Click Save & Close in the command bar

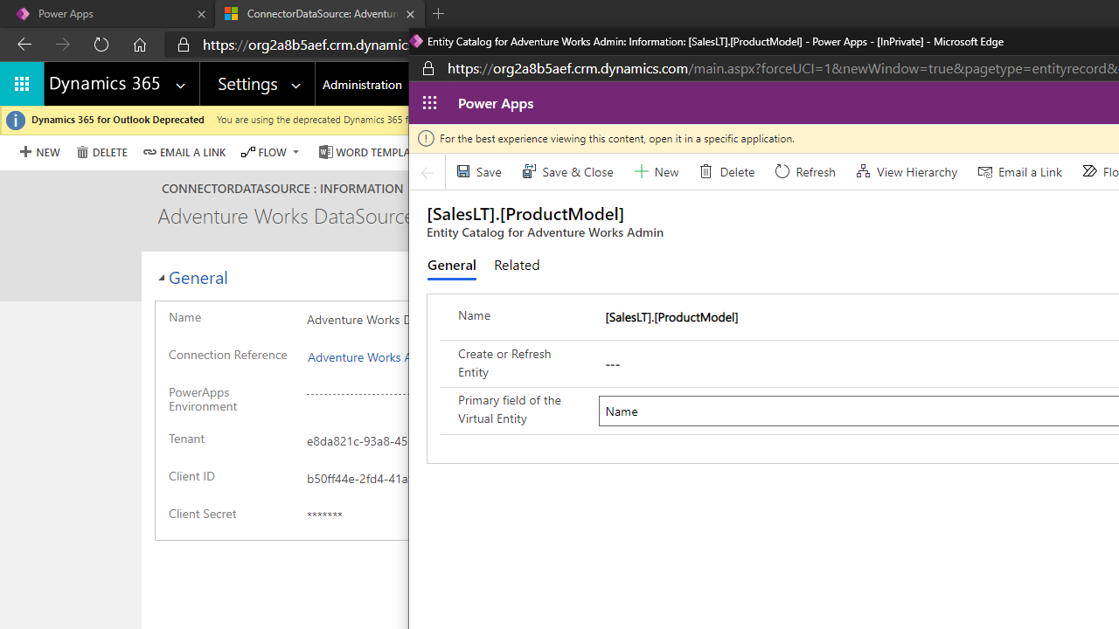(x=568, y=172)
